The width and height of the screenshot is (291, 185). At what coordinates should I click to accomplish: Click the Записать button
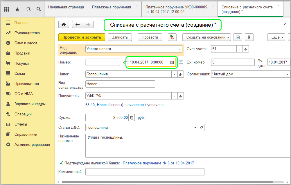[120, 37]
